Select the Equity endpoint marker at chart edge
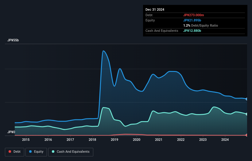The height and width of the screenshot is (161, 252). [x=247, y=99]
